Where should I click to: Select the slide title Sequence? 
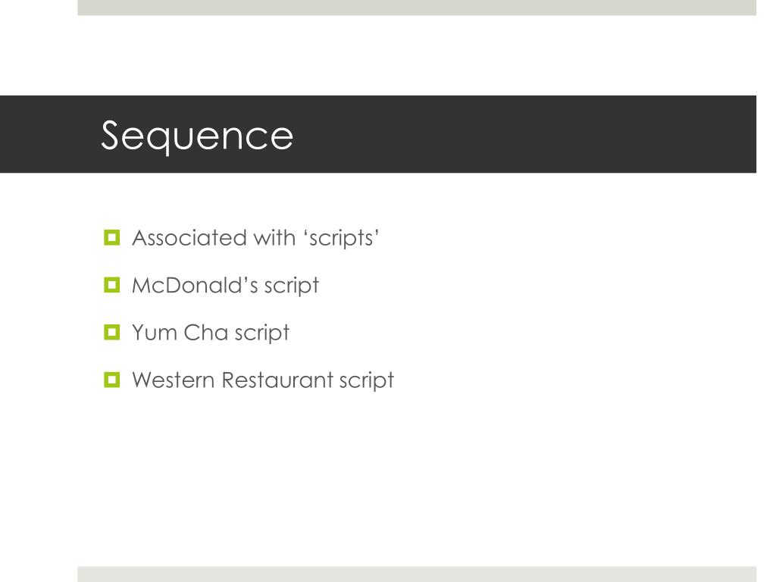[197, 136]
